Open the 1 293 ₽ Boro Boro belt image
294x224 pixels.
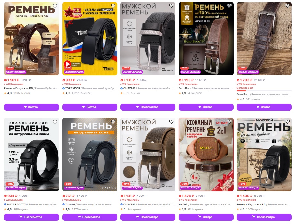click(x=264, y=38)
